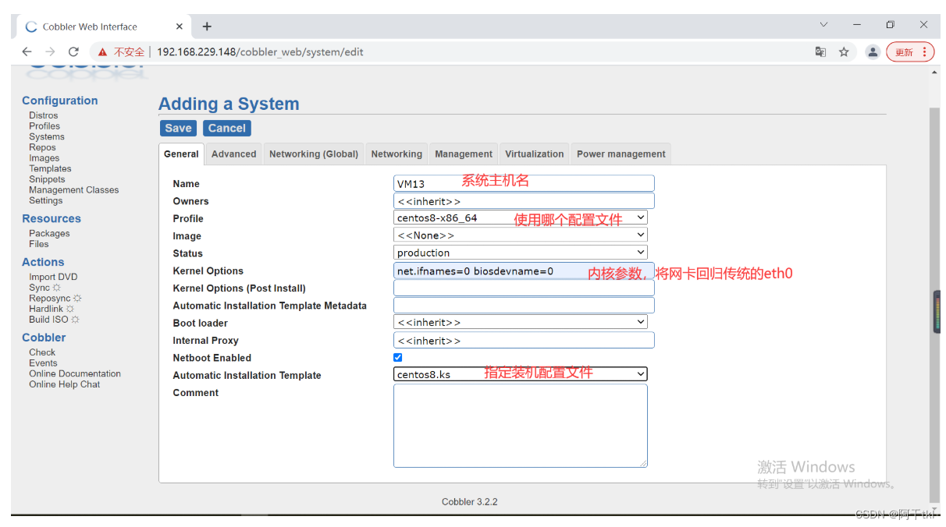
Task: Click into the Name input field
Action: (524, 183)
